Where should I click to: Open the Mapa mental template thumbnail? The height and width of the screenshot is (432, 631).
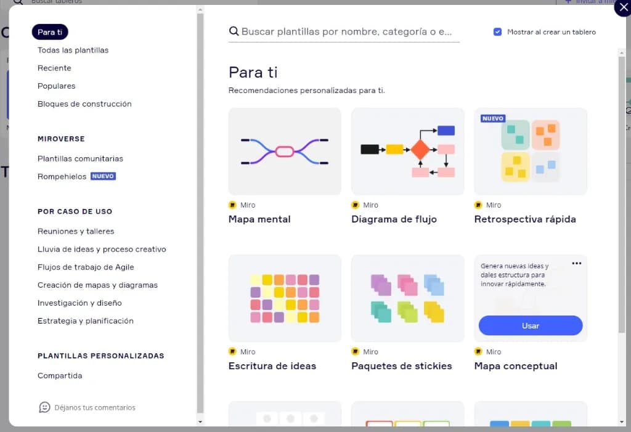coord(285,152)
